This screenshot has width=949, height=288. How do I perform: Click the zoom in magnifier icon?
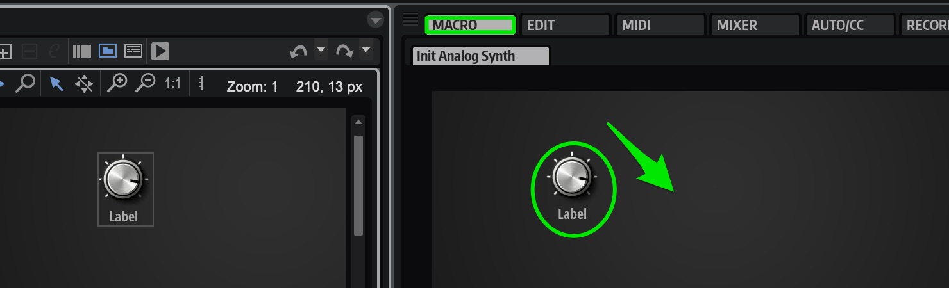pyautogui.click(x=117, y=83)
